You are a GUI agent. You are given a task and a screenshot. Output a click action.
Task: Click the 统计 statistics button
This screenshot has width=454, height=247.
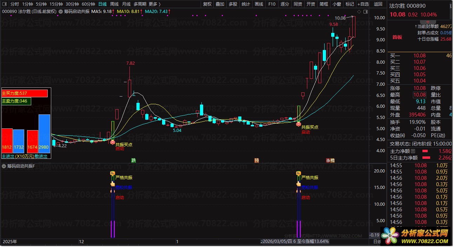pyautogui.click(x=246, y=4)
